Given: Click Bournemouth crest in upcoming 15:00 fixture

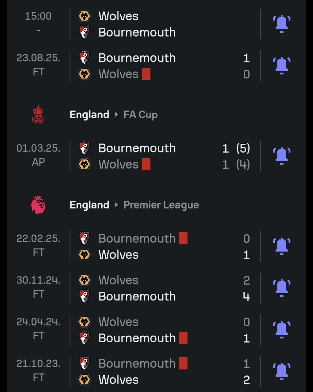Looking at the screenshot, I should click(84, 32).
